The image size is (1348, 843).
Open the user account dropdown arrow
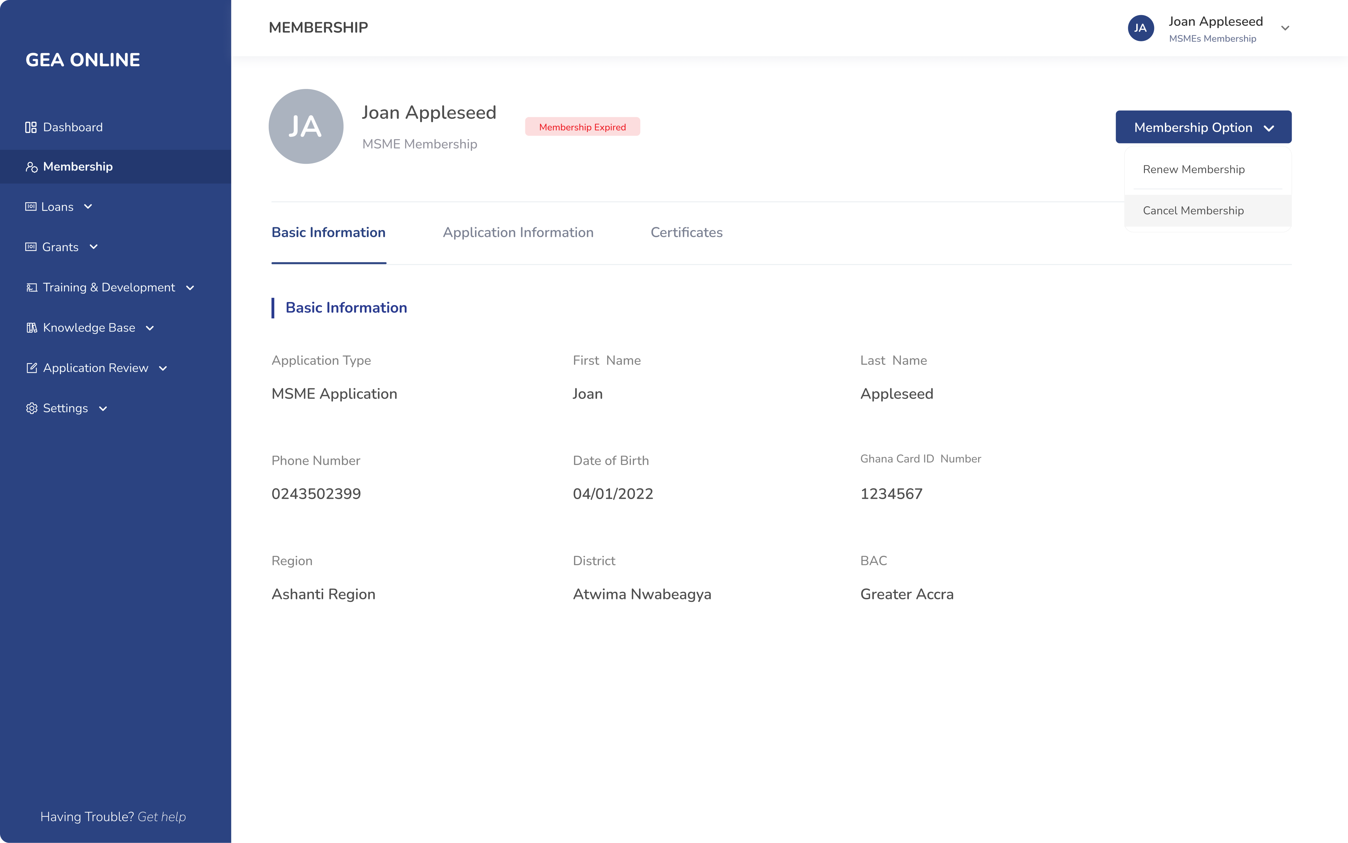point(1285,28)
